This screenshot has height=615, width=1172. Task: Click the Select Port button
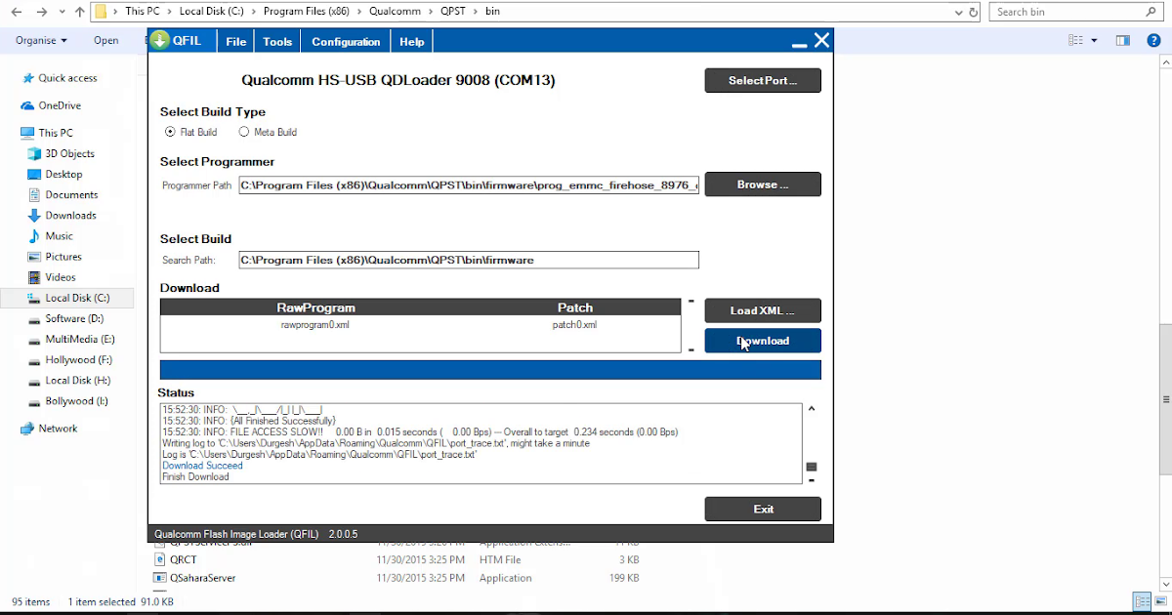tap(763, 80)
